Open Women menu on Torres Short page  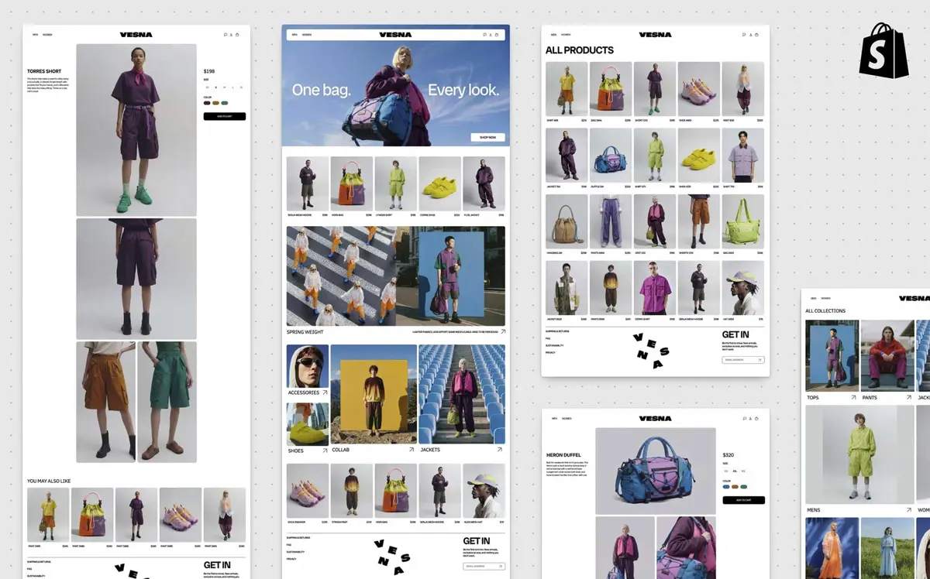[48, 35]
